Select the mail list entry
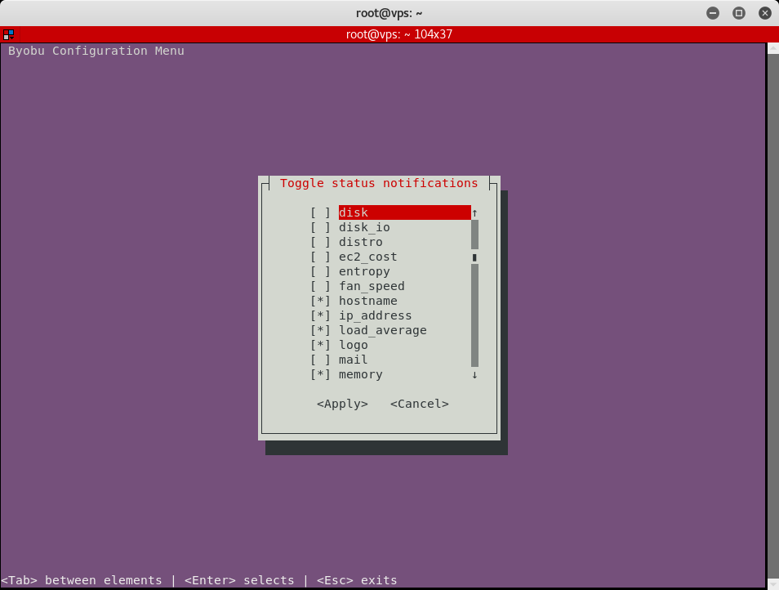This screenshot has height=590, width=779. coord(354,360)
